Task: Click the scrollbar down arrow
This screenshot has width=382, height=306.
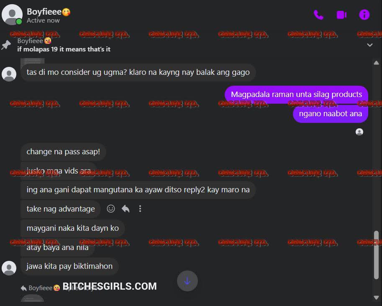Action: coord(376,297)
